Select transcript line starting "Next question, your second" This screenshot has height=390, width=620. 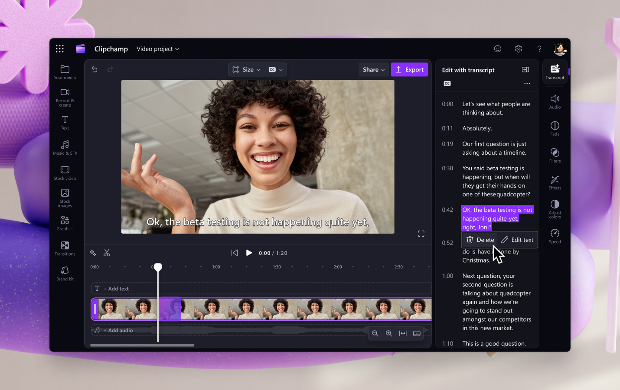tap(496, 302)
